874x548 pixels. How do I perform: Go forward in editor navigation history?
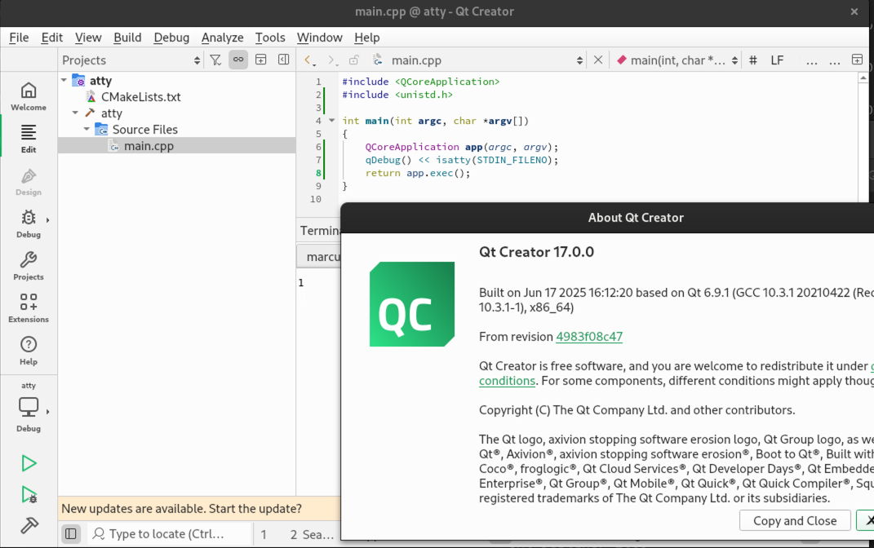pyautogui.click(x=331, y=60)
